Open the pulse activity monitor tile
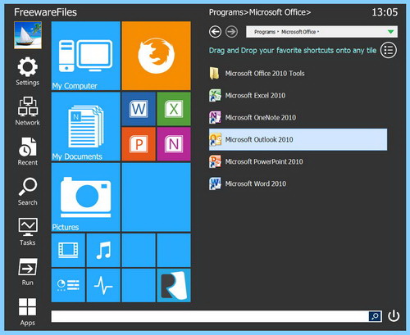410x335 pixels. pos(103,285)
